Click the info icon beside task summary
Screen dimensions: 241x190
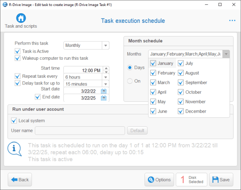click(x=14, y=148)
